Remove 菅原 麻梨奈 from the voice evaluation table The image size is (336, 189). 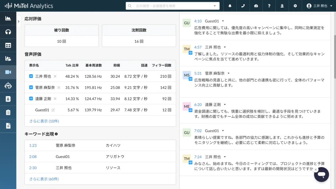pyautogui.click(x=59, y=88)
